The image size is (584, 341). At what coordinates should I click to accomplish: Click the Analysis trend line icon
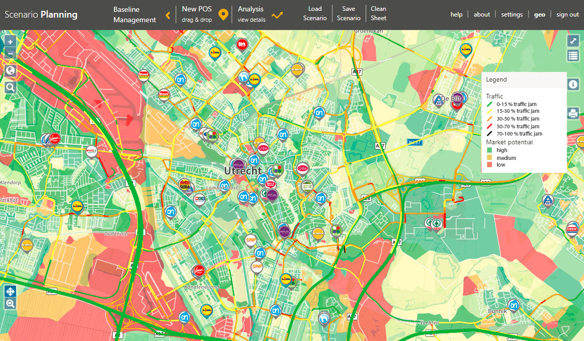pyautogui.click(x=277, y=15)
